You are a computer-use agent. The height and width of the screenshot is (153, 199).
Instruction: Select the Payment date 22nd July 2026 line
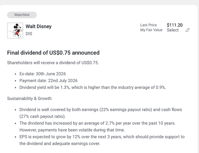click(48, 80)
